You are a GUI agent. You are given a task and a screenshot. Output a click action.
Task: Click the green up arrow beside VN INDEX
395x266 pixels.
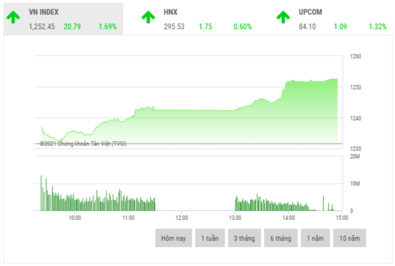[x=13, y=18]
